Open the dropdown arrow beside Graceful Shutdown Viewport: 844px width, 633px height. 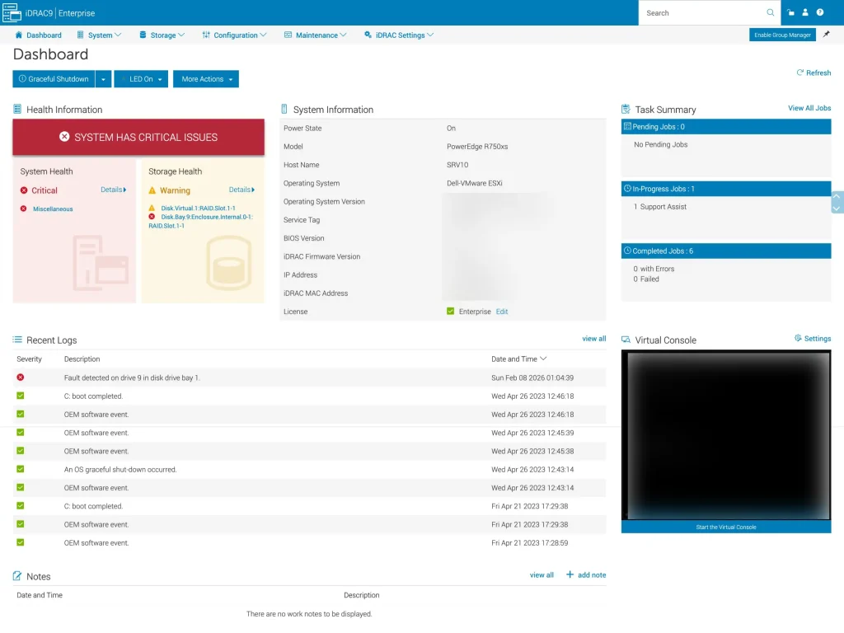(x=104, y=79)
